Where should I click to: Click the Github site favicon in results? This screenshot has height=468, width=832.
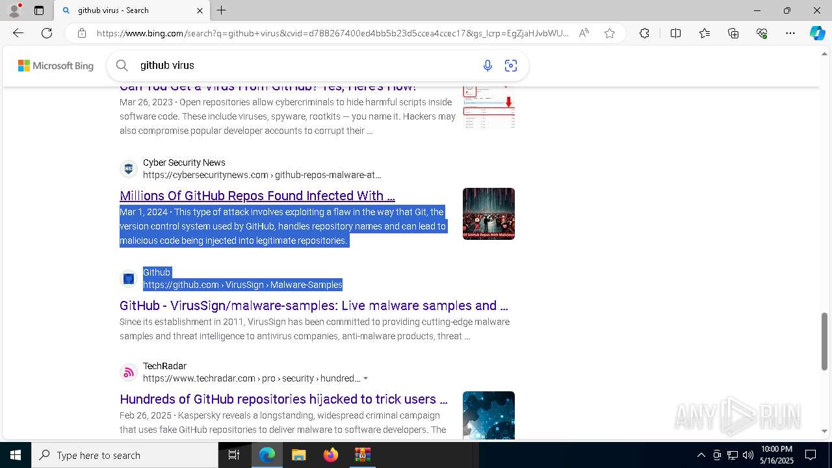pos(129,279)
